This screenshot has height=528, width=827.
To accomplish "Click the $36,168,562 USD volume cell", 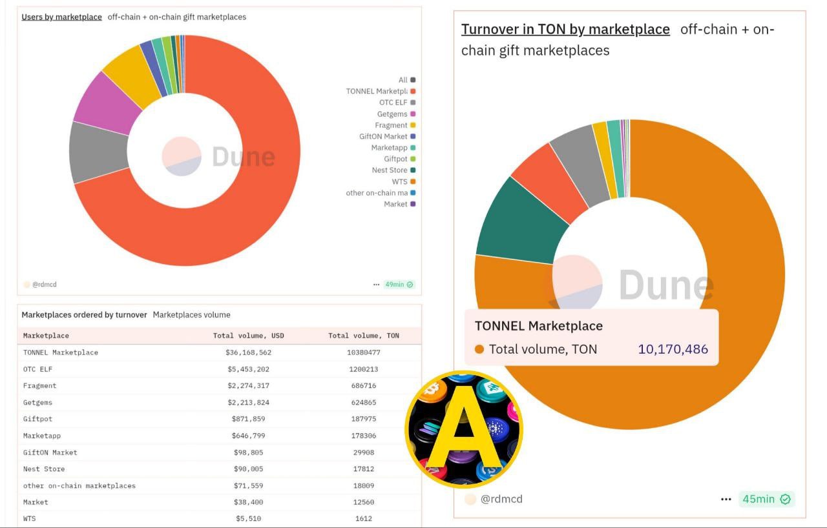I will click(249, 352).
